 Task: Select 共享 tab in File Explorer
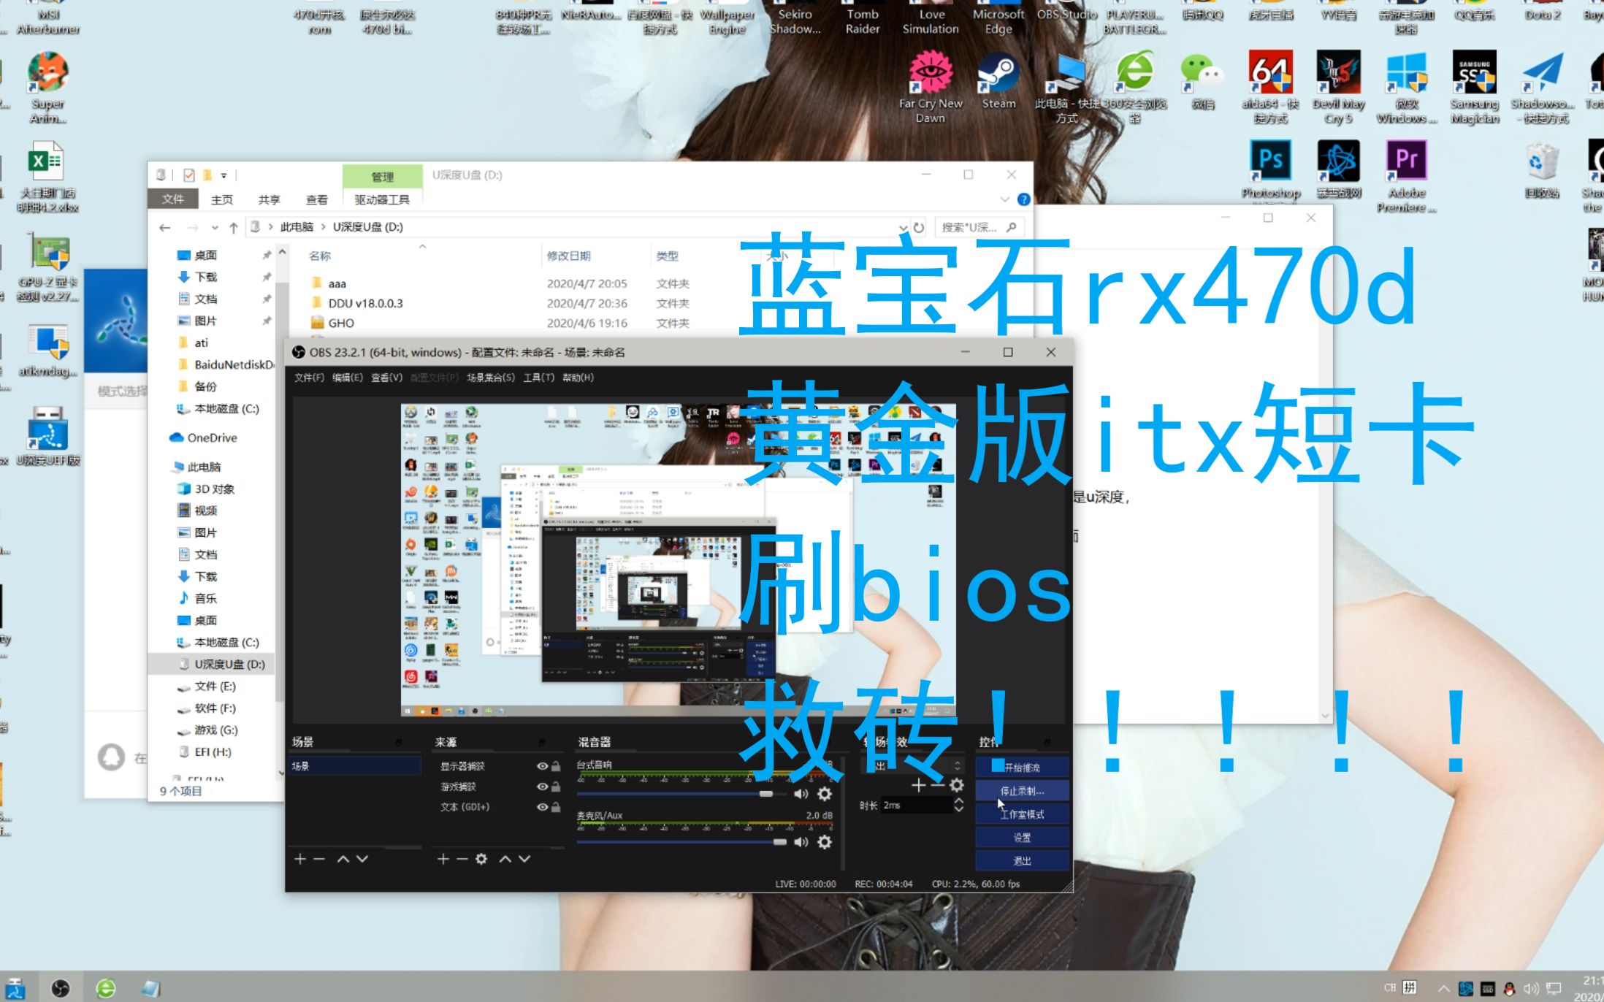pyautogui.click(x=270, y=199)
